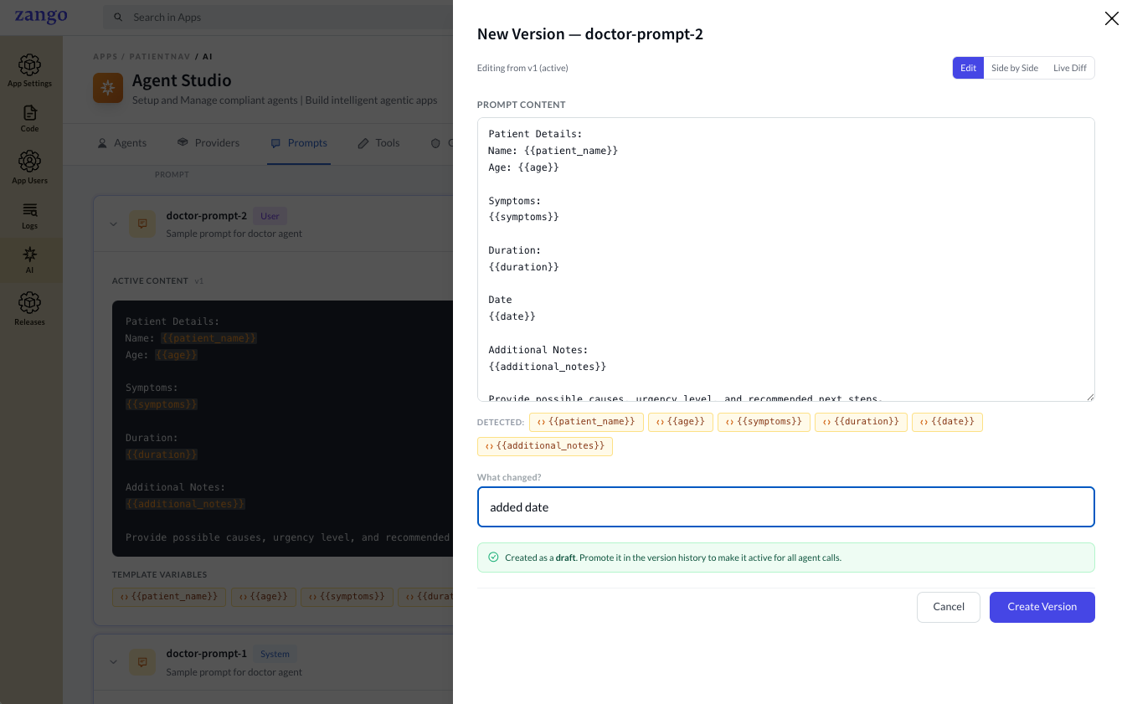This screenshot has width=1127, height=704.
Task: Click the search magnifier icon
Action: point(119,18)
